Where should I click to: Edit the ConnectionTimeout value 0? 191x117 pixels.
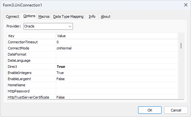(x=117, y=42)
